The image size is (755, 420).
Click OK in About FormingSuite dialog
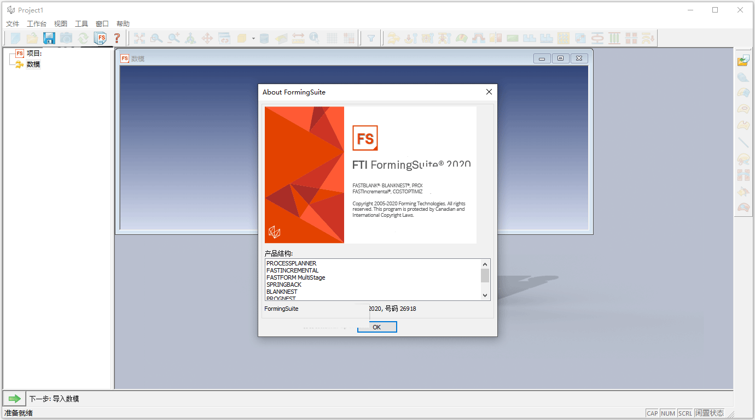pyautogui.click(x=377, y=327)
